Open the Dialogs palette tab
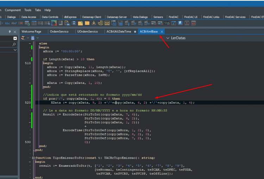The image size is (264, 179). (11, 17)
